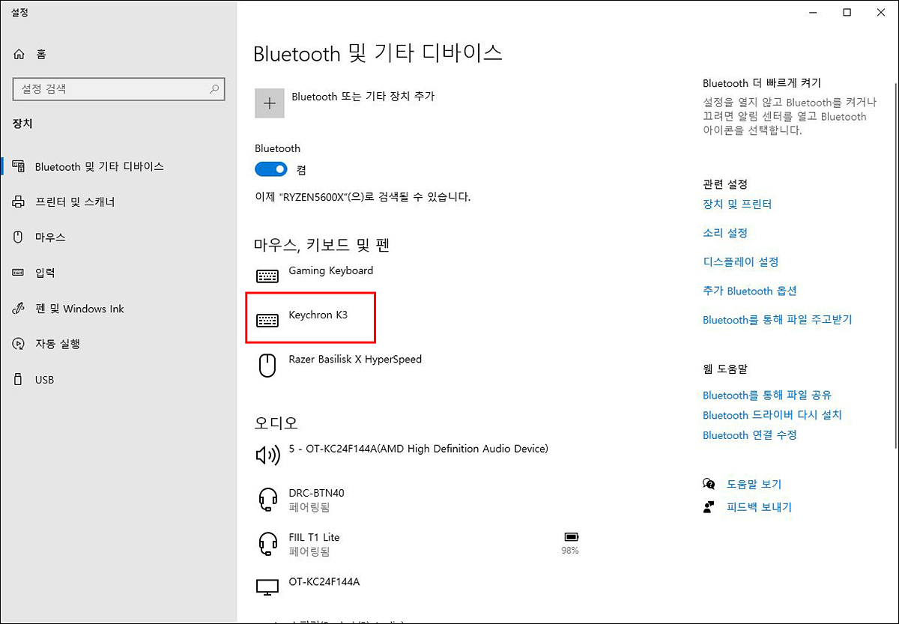Click the FIIL T1 Lite battery icon
This screenshot has width=899, height=624.
[x=572, y=537]
